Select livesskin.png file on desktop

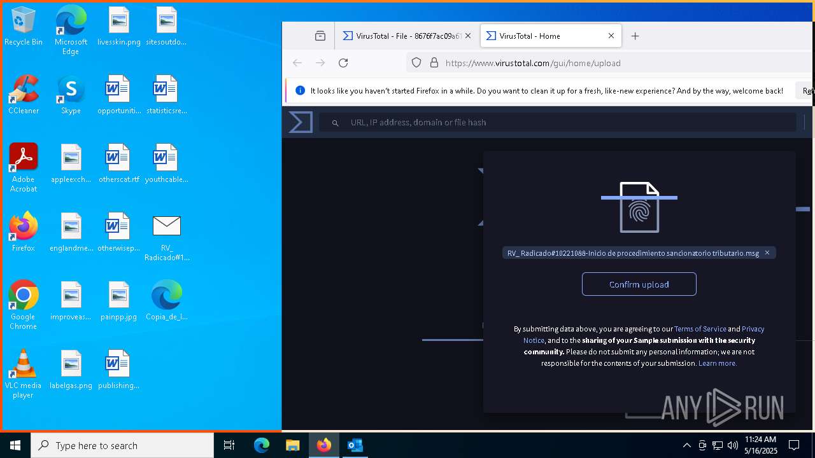[118, 27]
